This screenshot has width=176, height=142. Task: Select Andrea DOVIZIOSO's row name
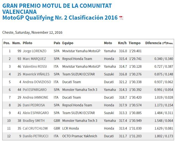pos(36,82)
